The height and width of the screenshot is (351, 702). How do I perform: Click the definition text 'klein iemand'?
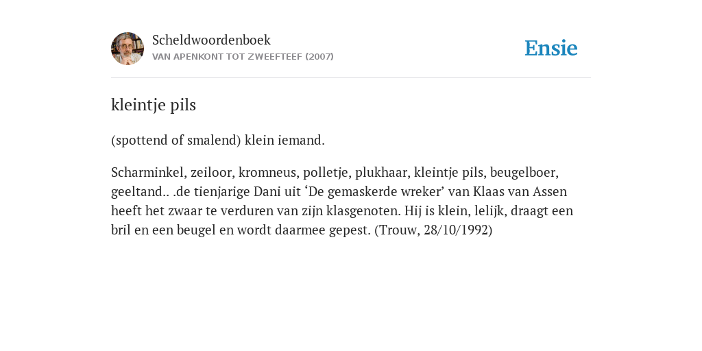285,141
